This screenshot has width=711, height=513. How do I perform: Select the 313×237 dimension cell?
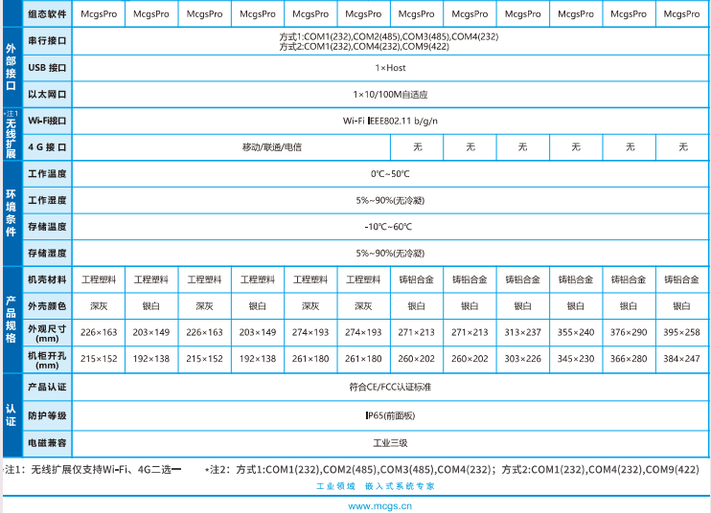pyautogui.click(x=523, y=332)
